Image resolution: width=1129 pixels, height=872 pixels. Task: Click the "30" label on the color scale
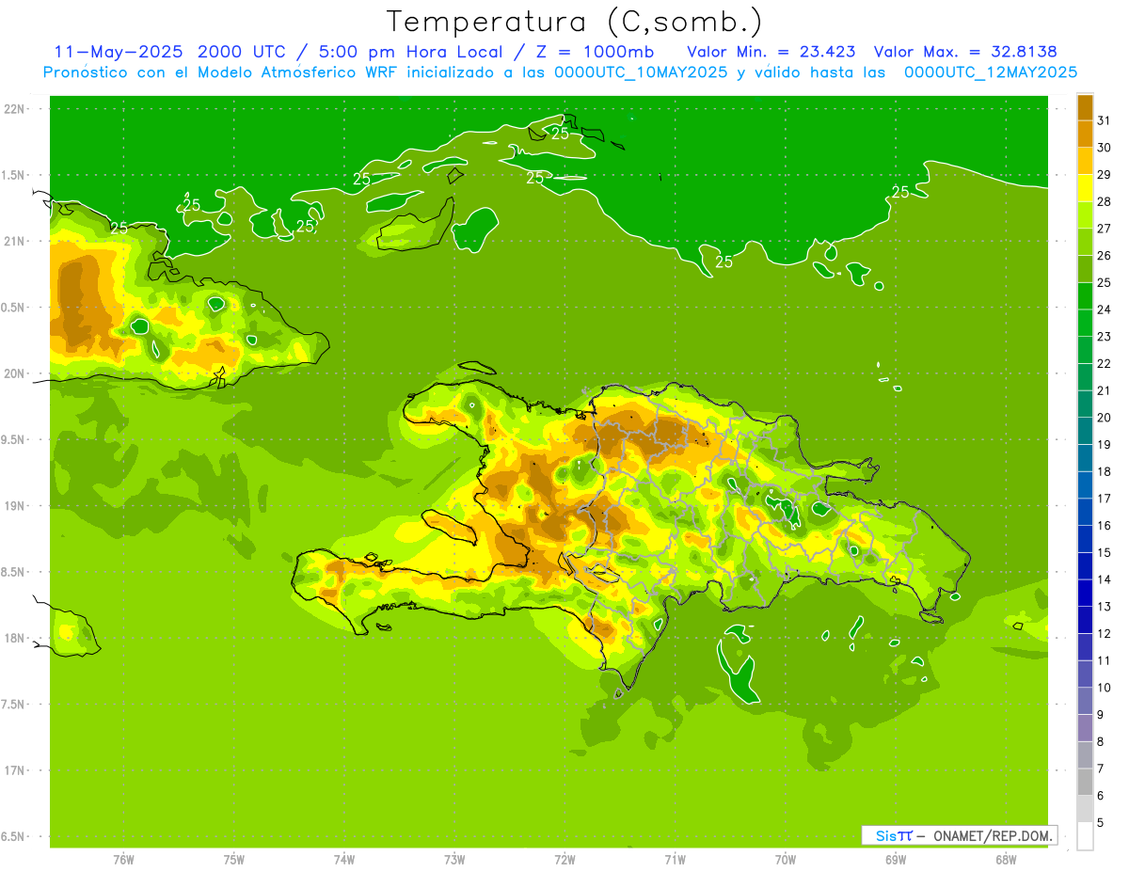click(1105, 148)
